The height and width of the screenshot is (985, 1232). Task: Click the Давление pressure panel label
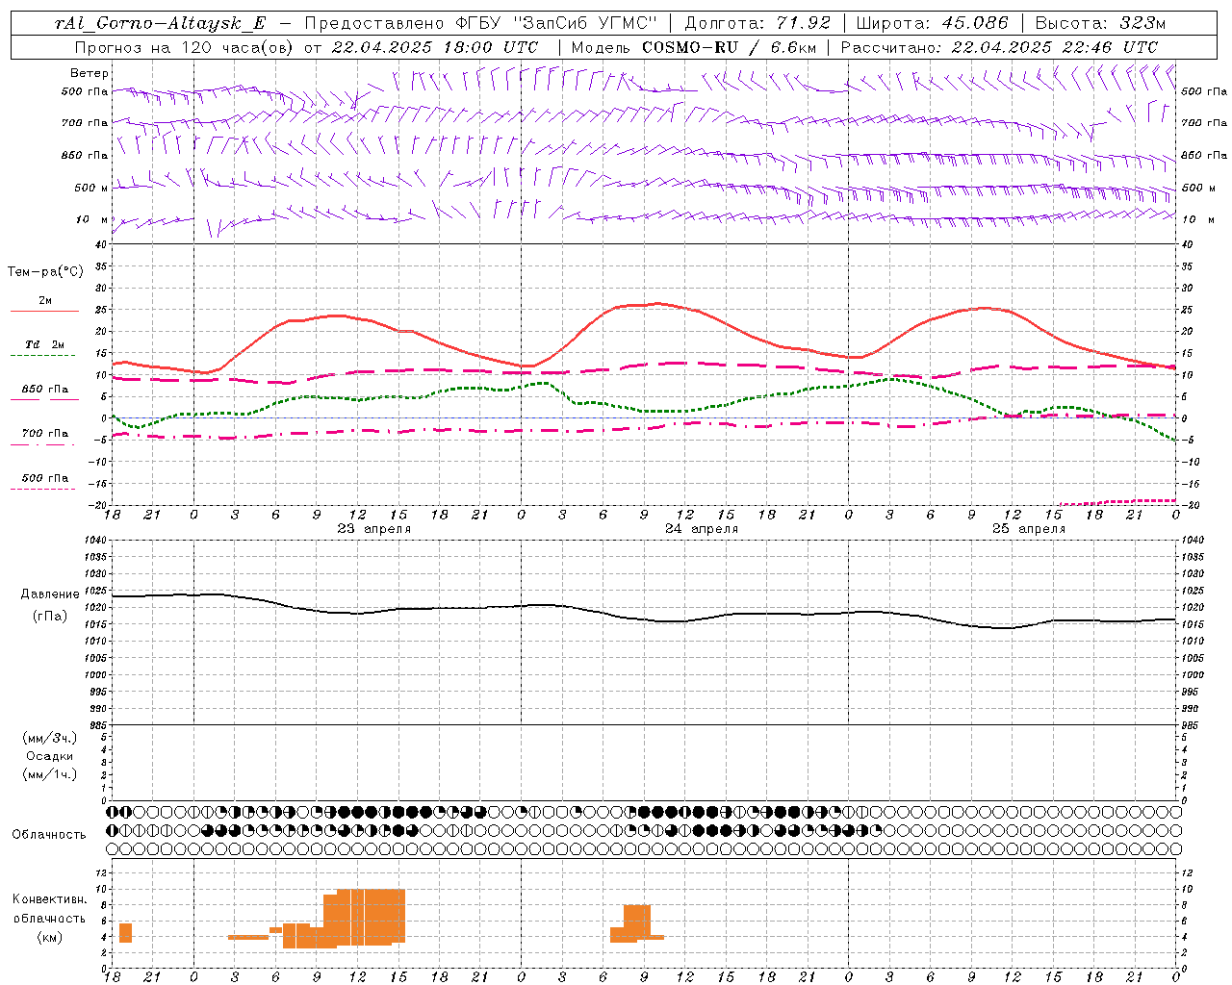click(x=50, y=594)
